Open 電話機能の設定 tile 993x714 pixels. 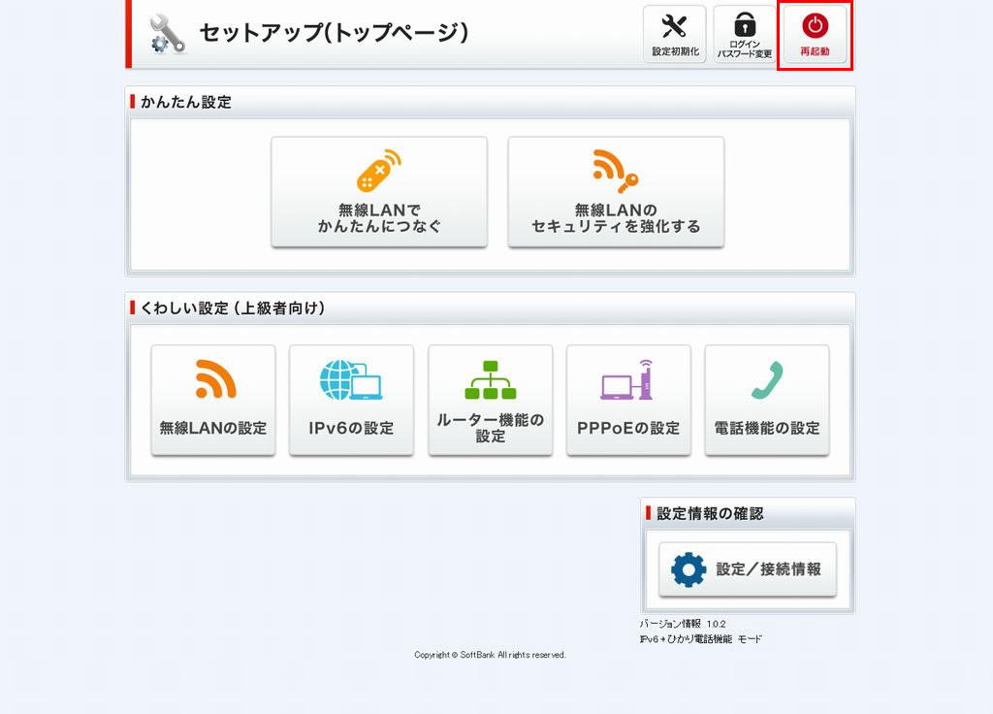pos(767,400)
